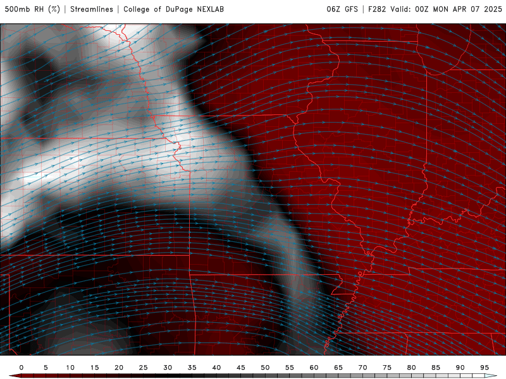Screen dimensions: 506x379
Task: Click the "500mb RH (%)" title text
Action: coord(32,9)
